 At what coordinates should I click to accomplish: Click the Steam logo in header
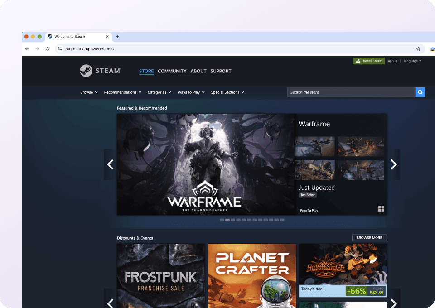[100, 71]
